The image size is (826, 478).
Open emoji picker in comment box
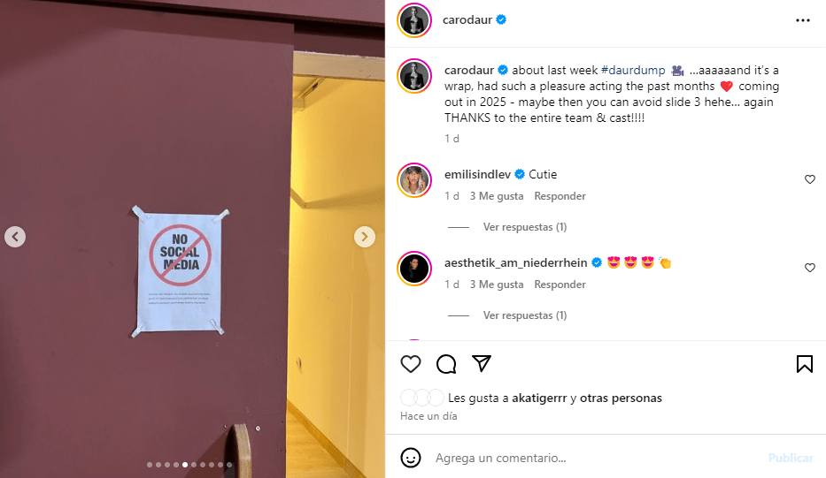[411, 458]
